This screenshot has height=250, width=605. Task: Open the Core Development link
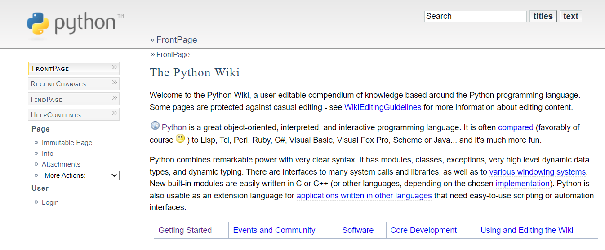click(x=423, y=230)
